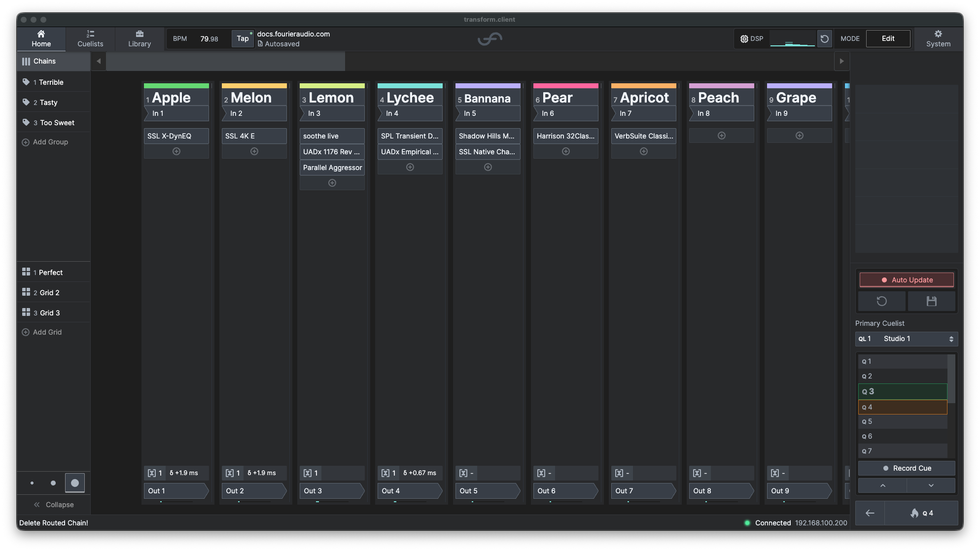Toggle the Auto Update button
980x551 pixels.
[x=906, y=280]
